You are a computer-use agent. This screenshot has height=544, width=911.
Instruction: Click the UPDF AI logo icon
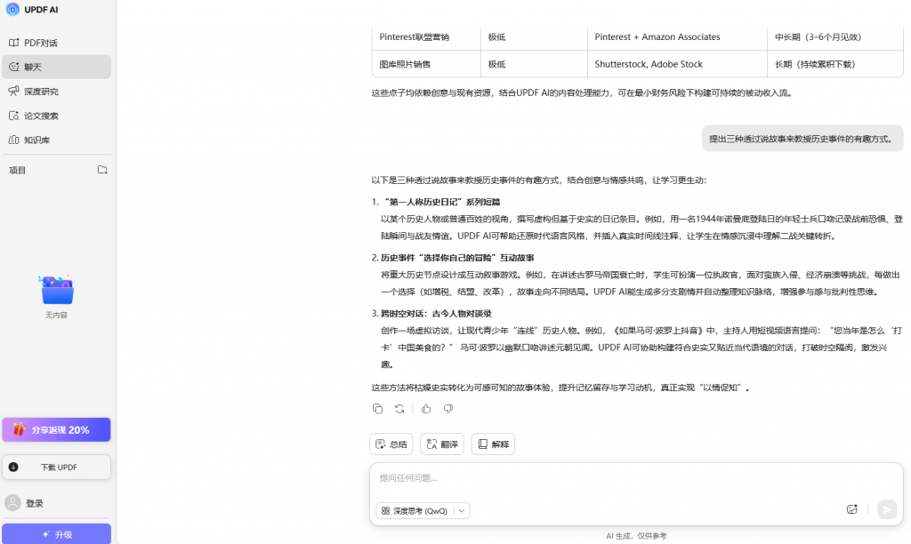[12, 10]
